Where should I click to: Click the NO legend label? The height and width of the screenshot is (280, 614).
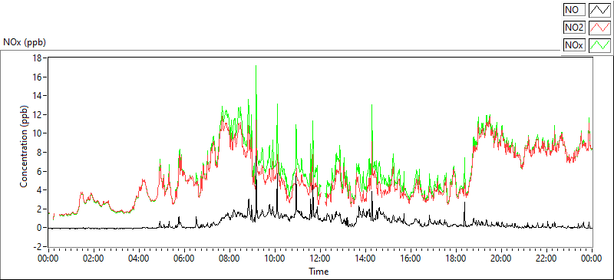click(573, 10)
